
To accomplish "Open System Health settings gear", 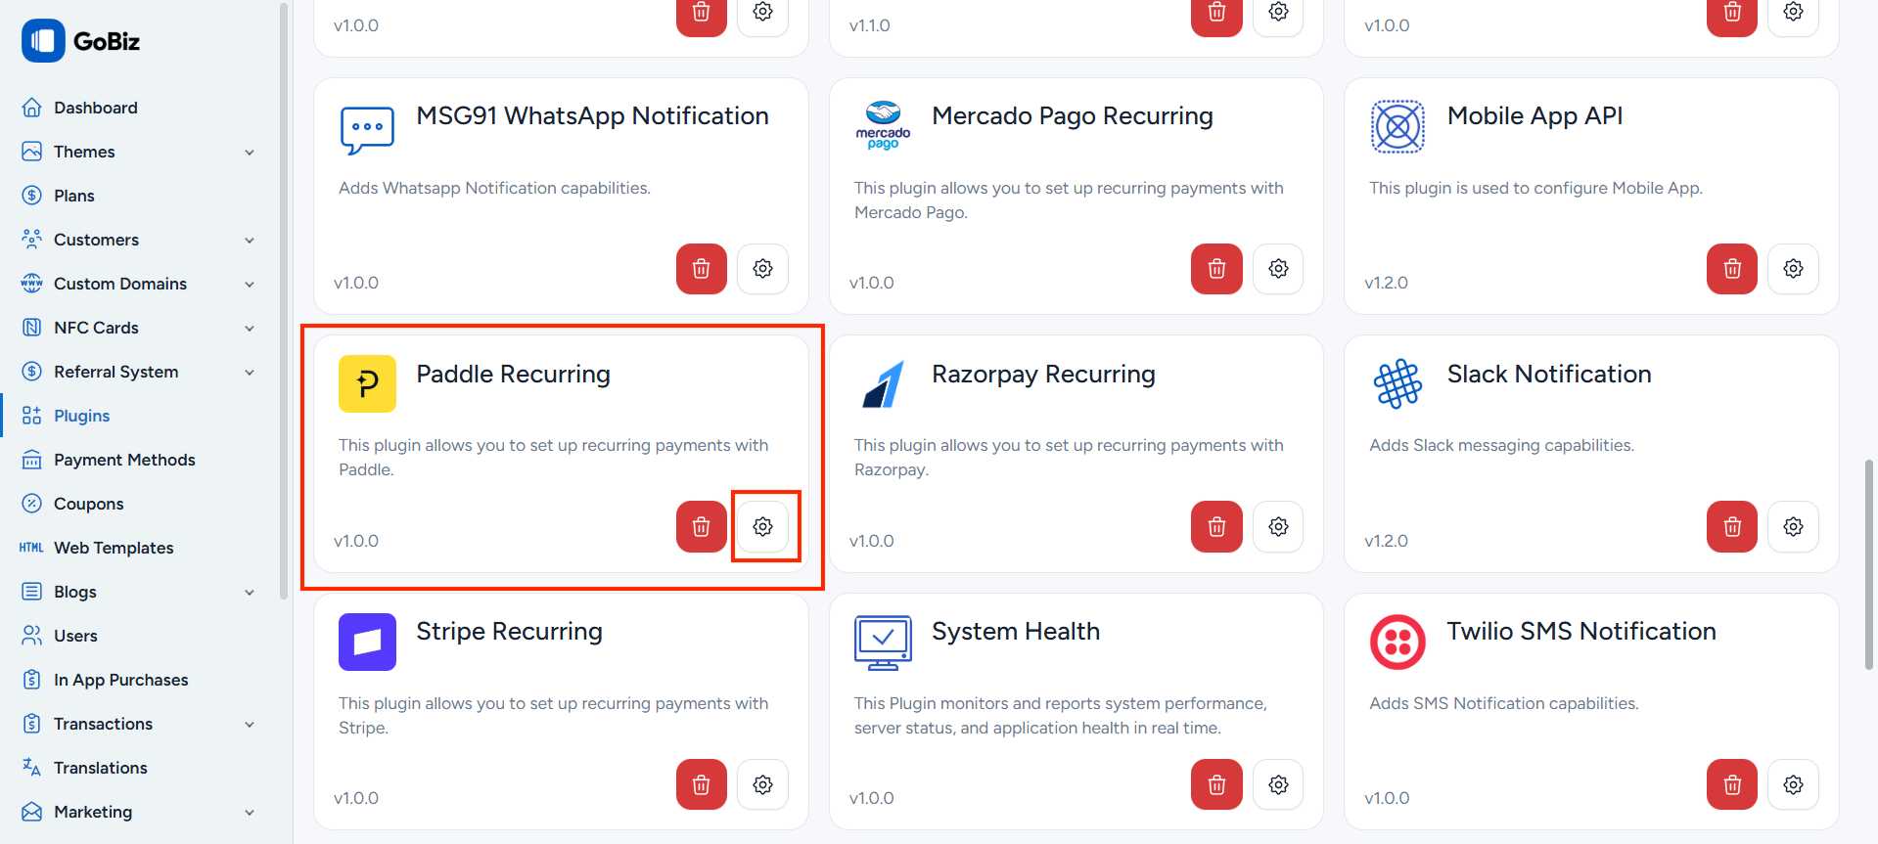I will tap(1278, 784).
